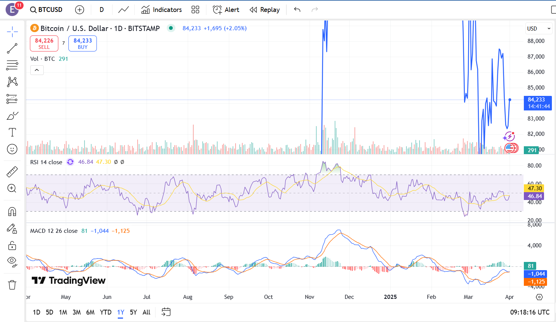556x322 pixels.
Task: Click the trash icon to remove drawings
Action: 12,285
